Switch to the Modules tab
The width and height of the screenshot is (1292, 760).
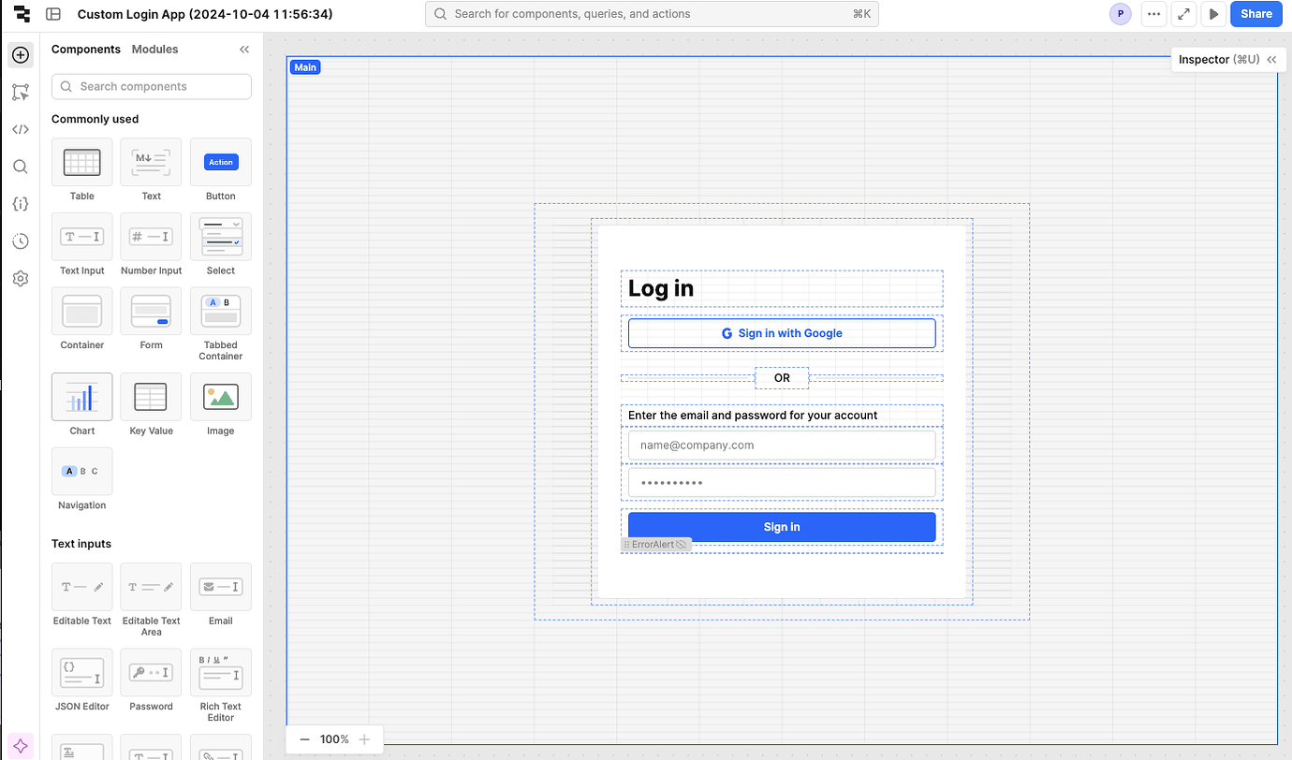point(154,49)
